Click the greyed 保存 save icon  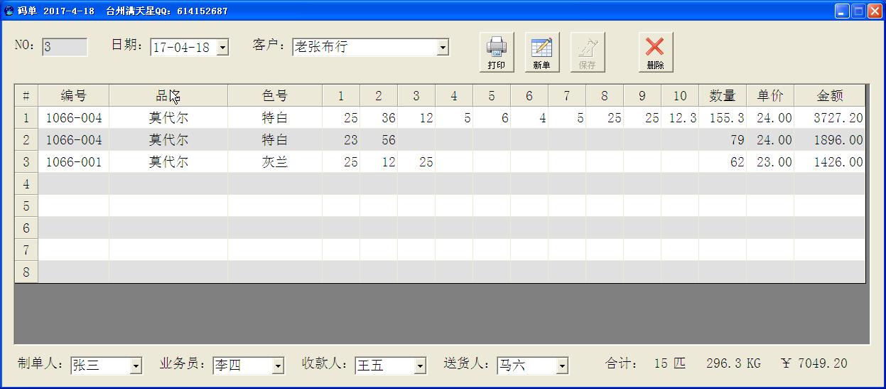click(588, 52)
